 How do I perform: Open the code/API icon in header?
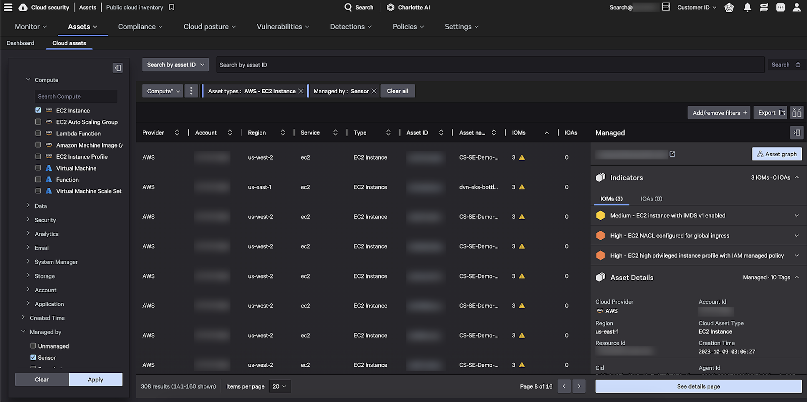coord(780,7)
